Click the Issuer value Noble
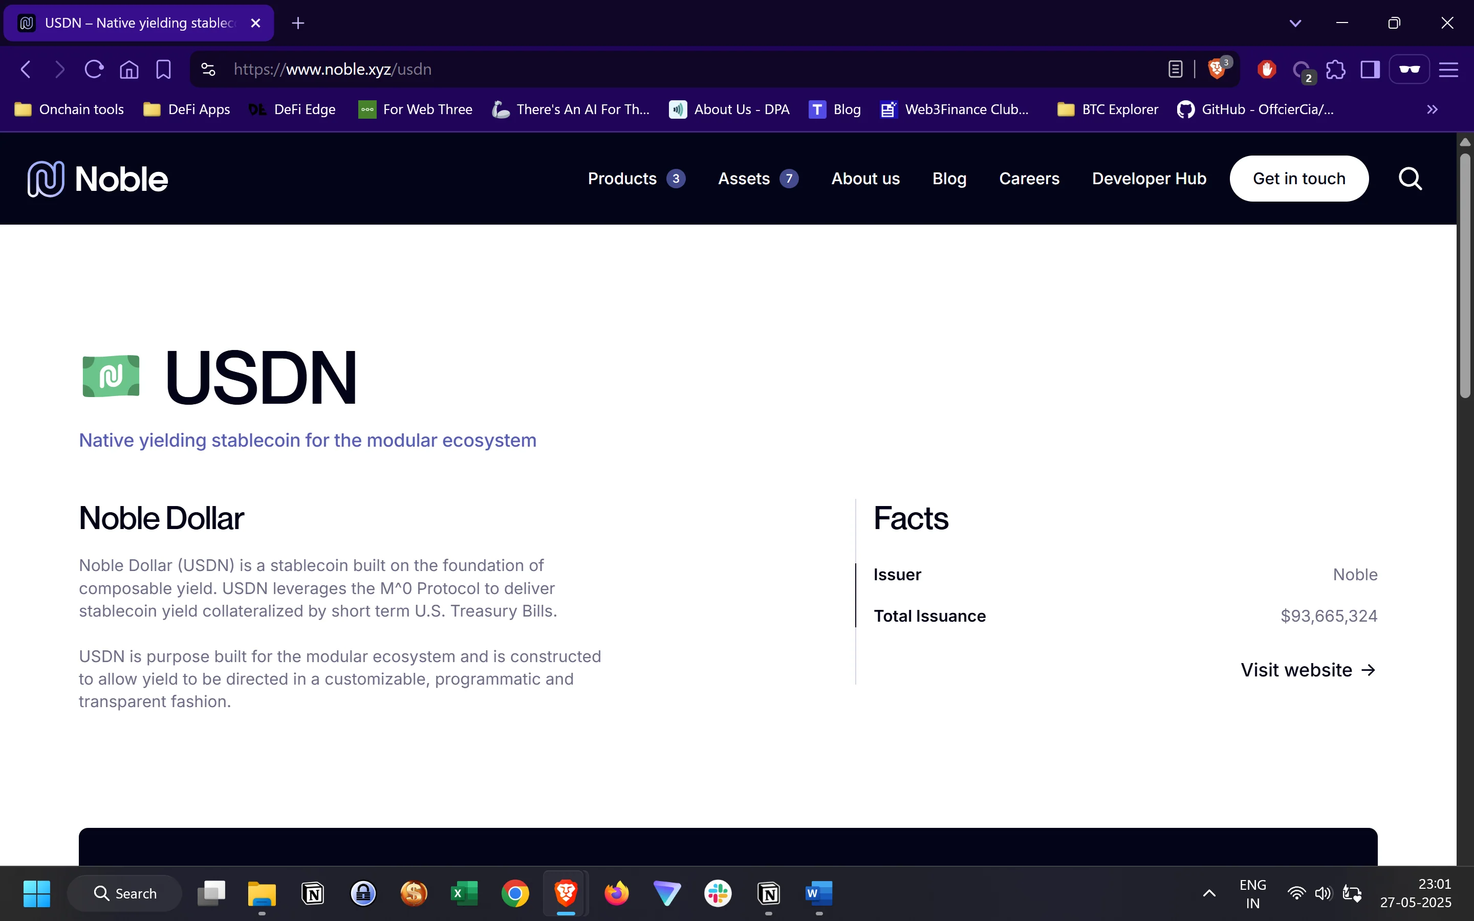This screenshot has width=1474, height=921. click(x=1355, y=575)
